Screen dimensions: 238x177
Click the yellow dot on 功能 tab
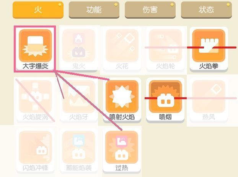click(116, 5)
